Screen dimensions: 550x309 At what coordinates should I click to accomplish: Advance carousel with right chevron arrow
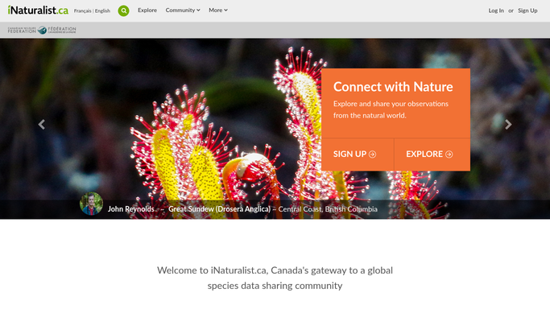508,125
